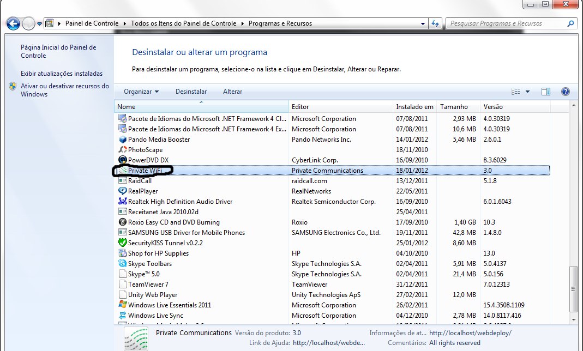Image resolution: width=583 pixels, height=351 pixels.
Task: Click the scroll up arrow of the program list
Action: point(573,106)
